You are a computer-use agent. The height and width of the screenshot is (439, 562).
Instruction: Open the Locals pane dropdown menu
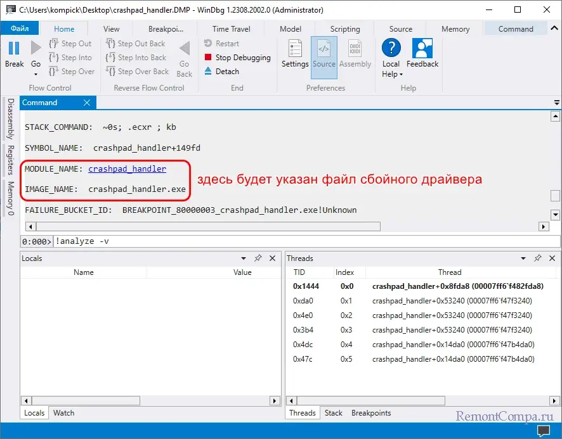coord(244,258)
